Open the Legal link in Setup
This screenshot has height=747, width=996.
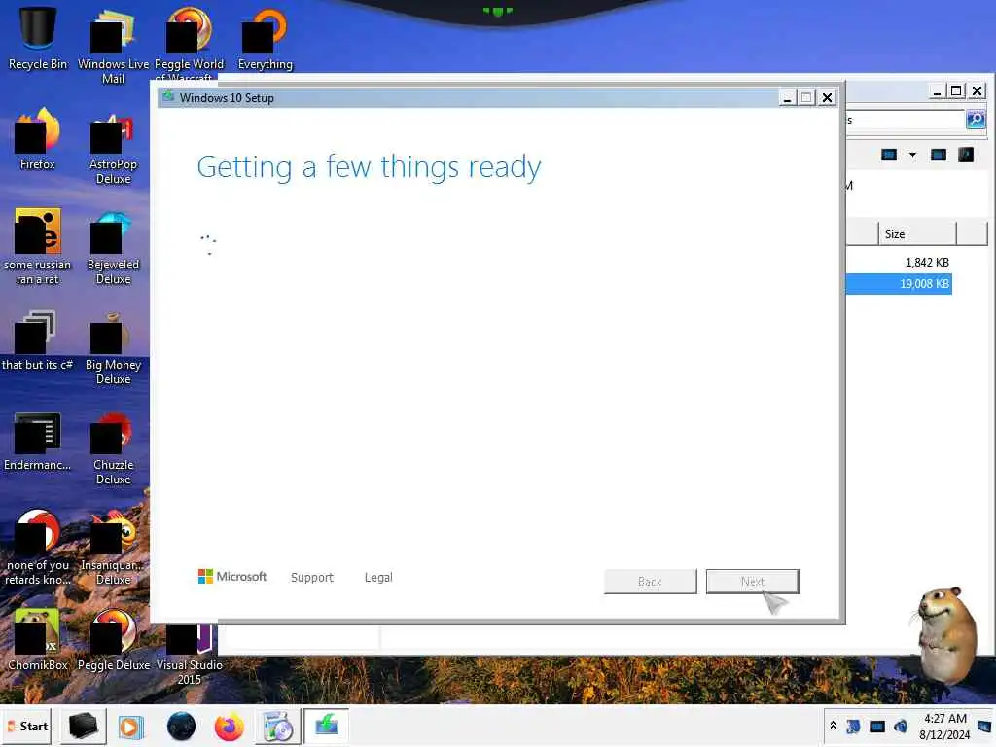point(378,577)
